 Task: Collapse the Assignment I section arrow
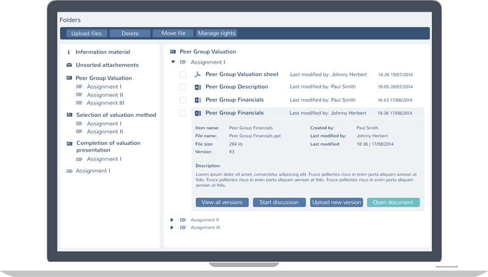point(173,62)
